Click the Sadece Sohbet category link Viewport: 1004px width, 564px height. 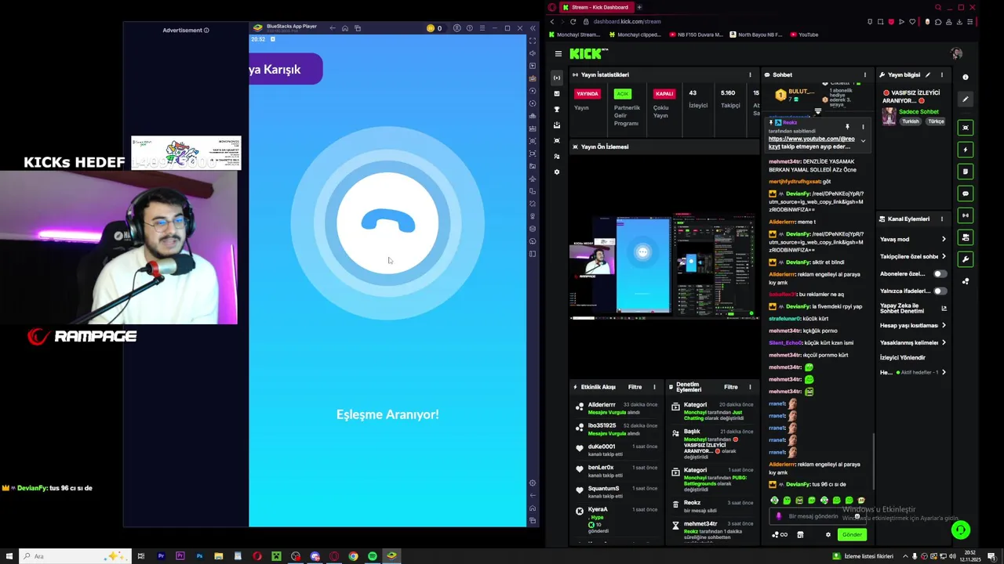coord(919,112)
